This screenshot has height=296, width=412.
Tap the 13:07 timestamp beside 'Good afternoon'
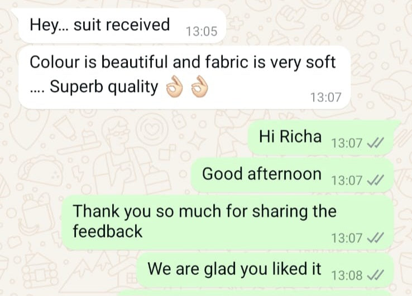pyautogui.click(x=347, y=180)
